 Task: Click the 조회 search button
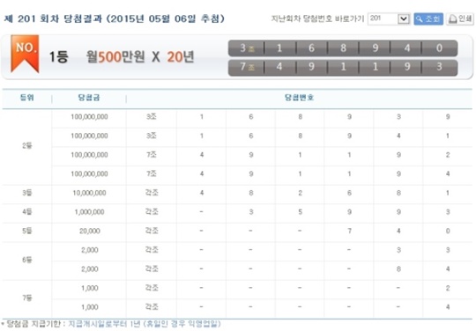pos(428,19)
